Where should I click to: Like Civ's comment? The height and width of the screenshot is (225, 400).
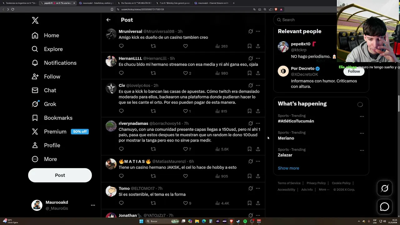[187, 111]
